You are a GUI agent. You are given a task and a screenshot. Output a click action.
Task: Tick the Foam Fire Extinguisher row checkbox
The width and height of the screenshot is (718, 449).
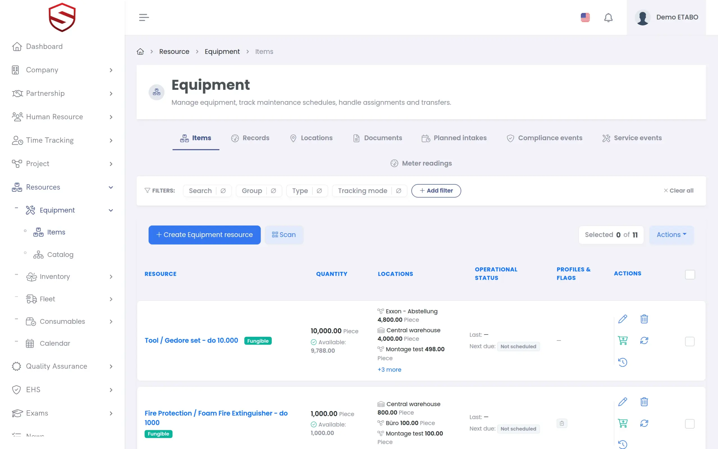[689, 424]
